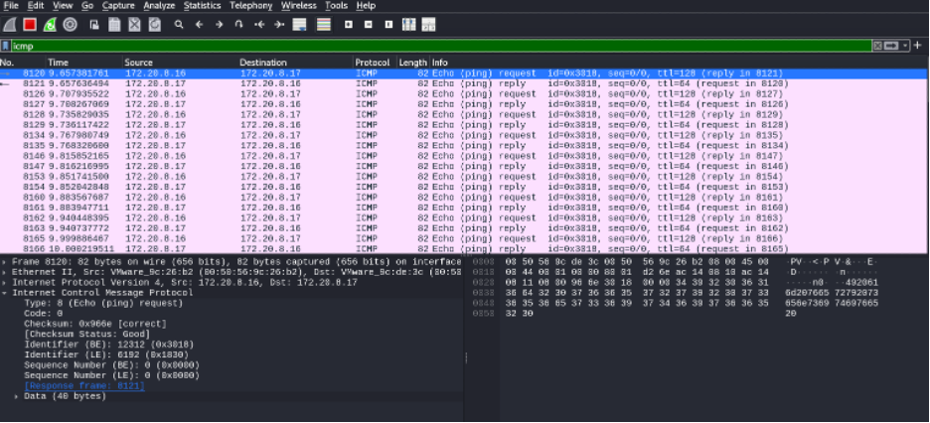Viewport: 930px width, 423px height.
Task: Go forward in packet history arrow
Action: (219, 25)
